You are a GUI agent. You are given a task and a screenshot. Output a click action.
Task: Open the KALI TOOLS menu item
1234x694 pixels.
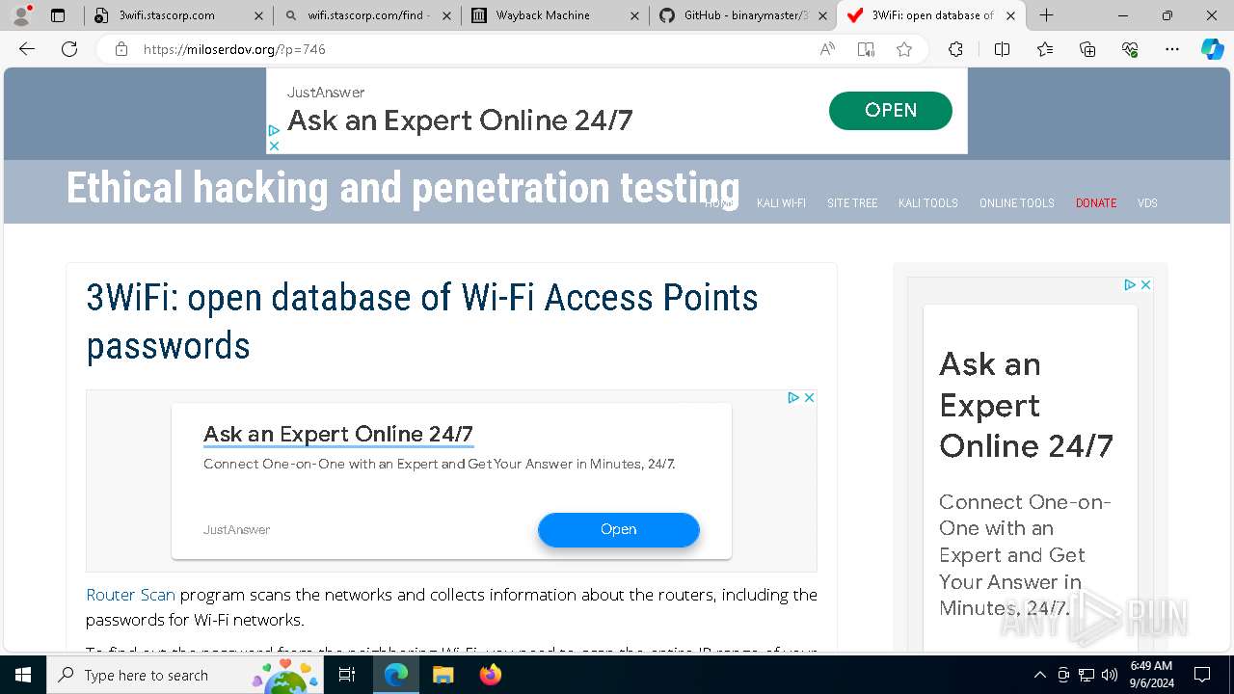(x=928, y=203)
